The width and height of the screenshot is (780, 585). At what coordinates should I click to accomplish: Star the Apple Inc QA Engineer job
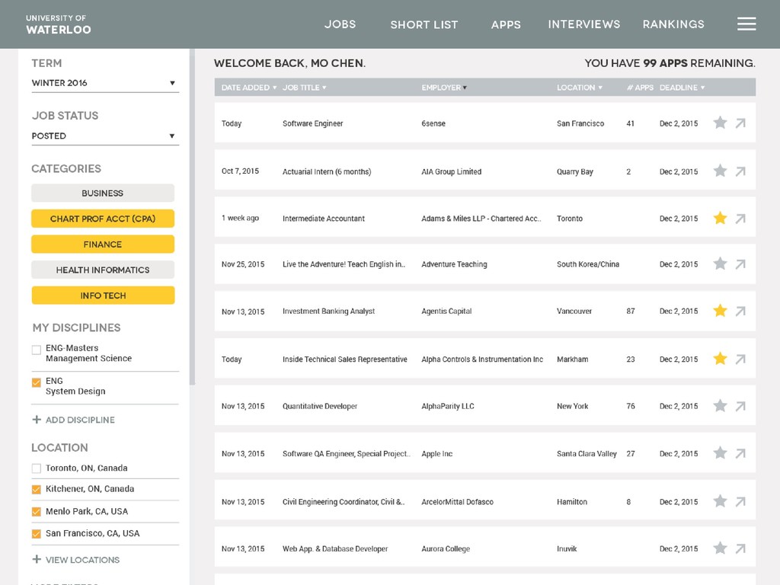pos(720,452)
